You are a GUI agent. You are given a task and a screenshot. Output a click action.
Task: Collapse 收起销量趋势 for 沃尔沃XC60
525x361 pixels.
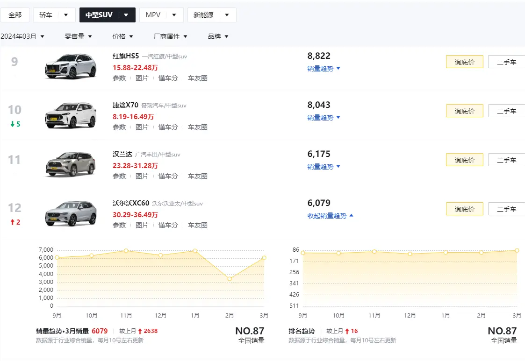pos(330,216)
